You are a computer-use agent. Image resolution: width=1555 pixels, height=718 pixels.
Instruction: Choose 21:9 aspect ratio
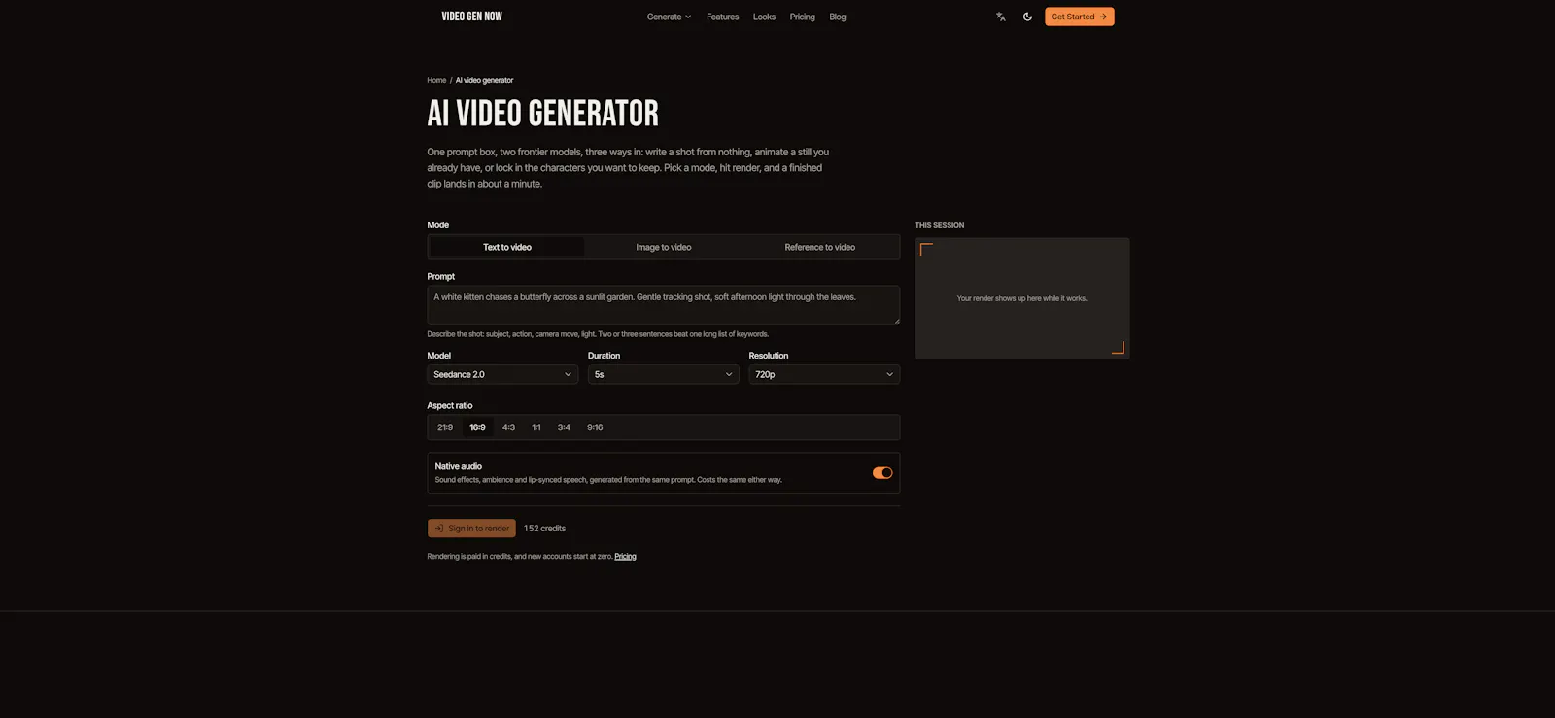pos(445,427)
